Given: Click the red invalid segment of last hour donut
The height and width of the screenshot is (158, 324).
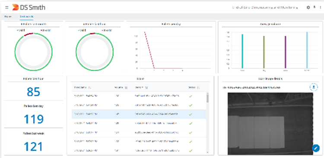Looking at the screenshot, I should point(92,33).
